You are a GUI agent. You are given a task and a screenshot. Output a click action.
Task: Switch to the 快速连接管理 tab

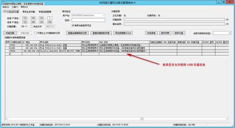coord(45,12)
